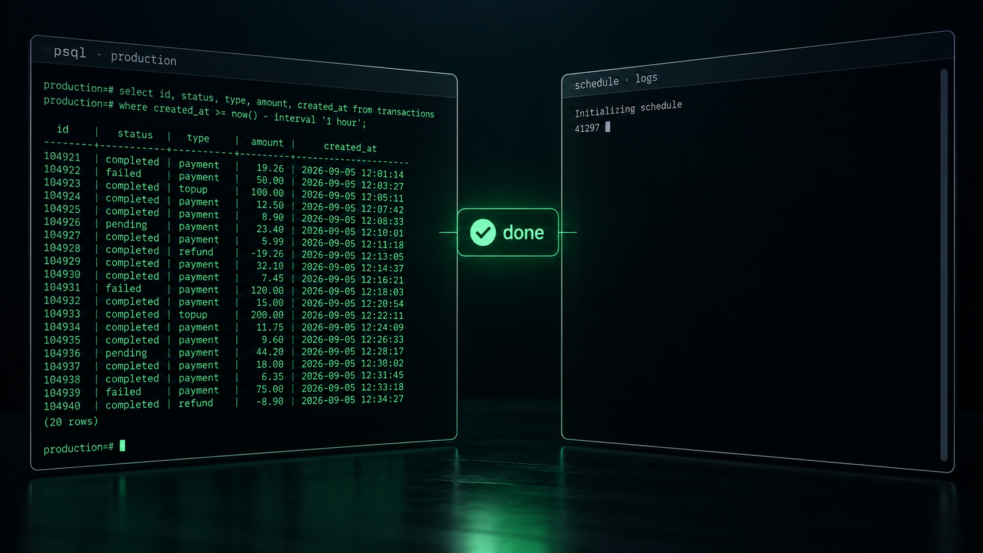Select the 'psql · production' window title
Viewport: 983px width, 553px height.
point(115,55)
